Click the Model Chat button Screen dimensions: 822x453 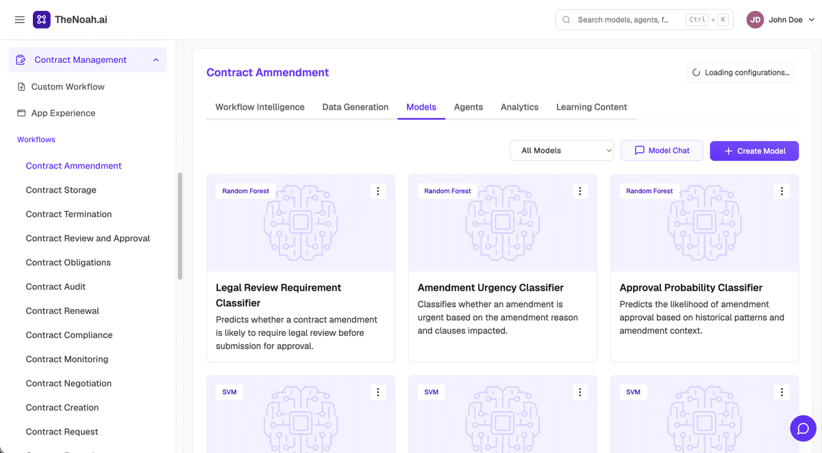pyautogui.click(x=662, y=151)
